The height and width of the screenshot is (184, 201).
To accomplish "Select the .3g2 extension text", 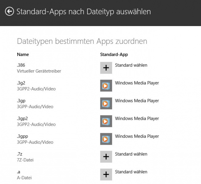I will point(21,83).
